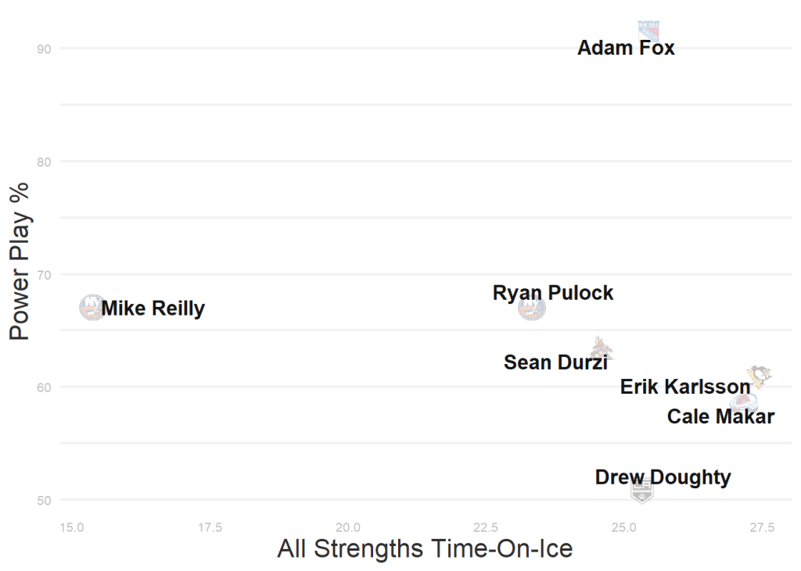Select the Sean Durzi text label

pos(555,362)
